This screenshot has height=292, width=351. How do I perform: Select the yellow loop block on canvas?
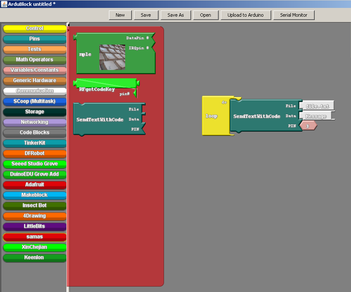212,116
